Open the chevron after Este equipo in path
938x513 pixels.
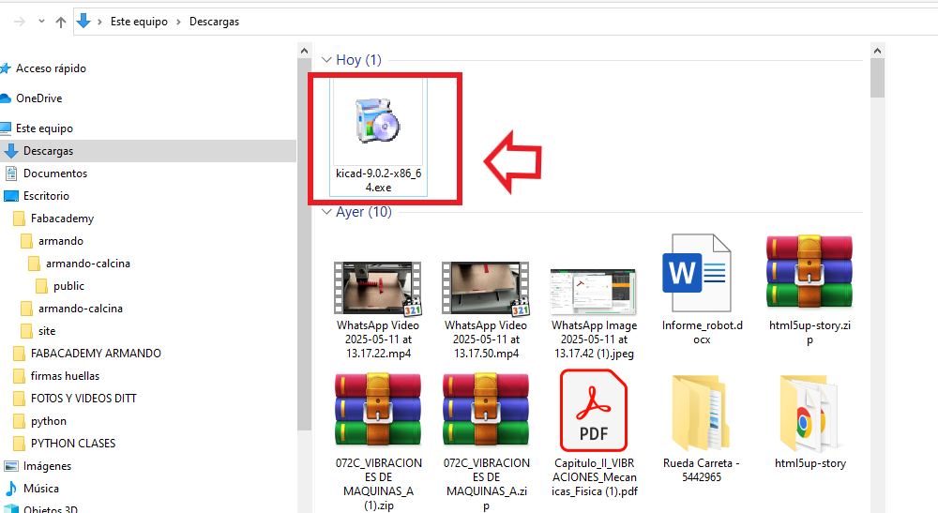178,22
